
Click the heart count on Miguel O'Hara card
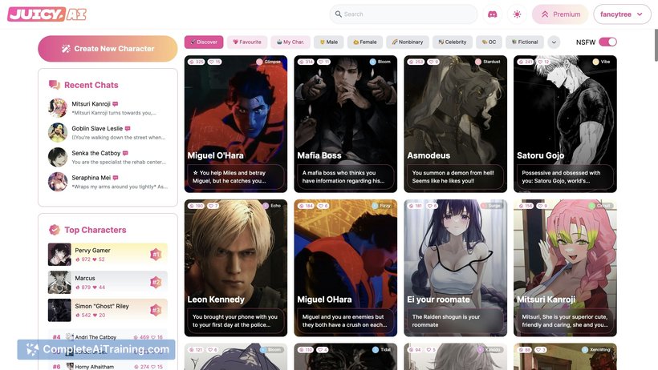(x=215, y=62)
